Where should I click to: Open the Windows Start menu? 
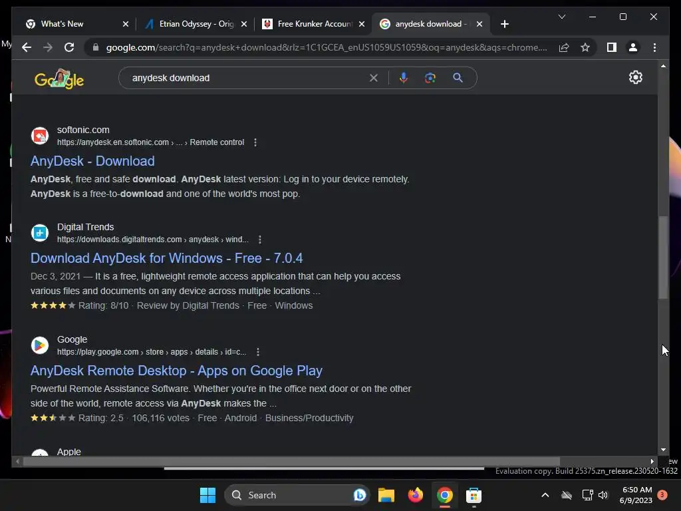coord(207,495)
